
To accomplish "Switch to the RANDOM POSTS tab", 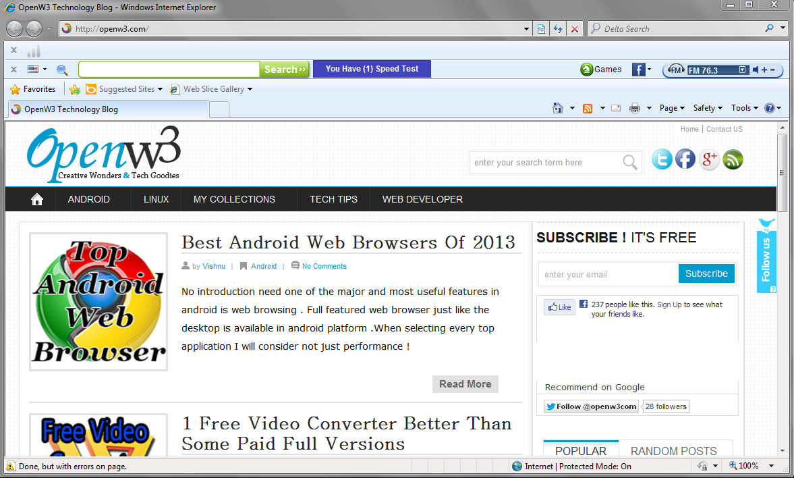I will tap(673, 450).
